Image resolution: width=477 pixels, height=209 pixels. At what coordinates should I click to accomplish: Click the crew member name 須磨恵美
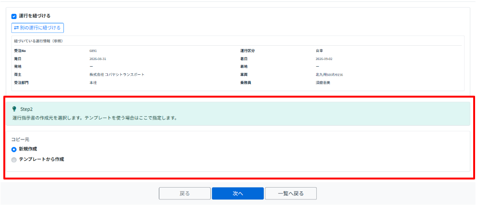click(x=323, y=83)
